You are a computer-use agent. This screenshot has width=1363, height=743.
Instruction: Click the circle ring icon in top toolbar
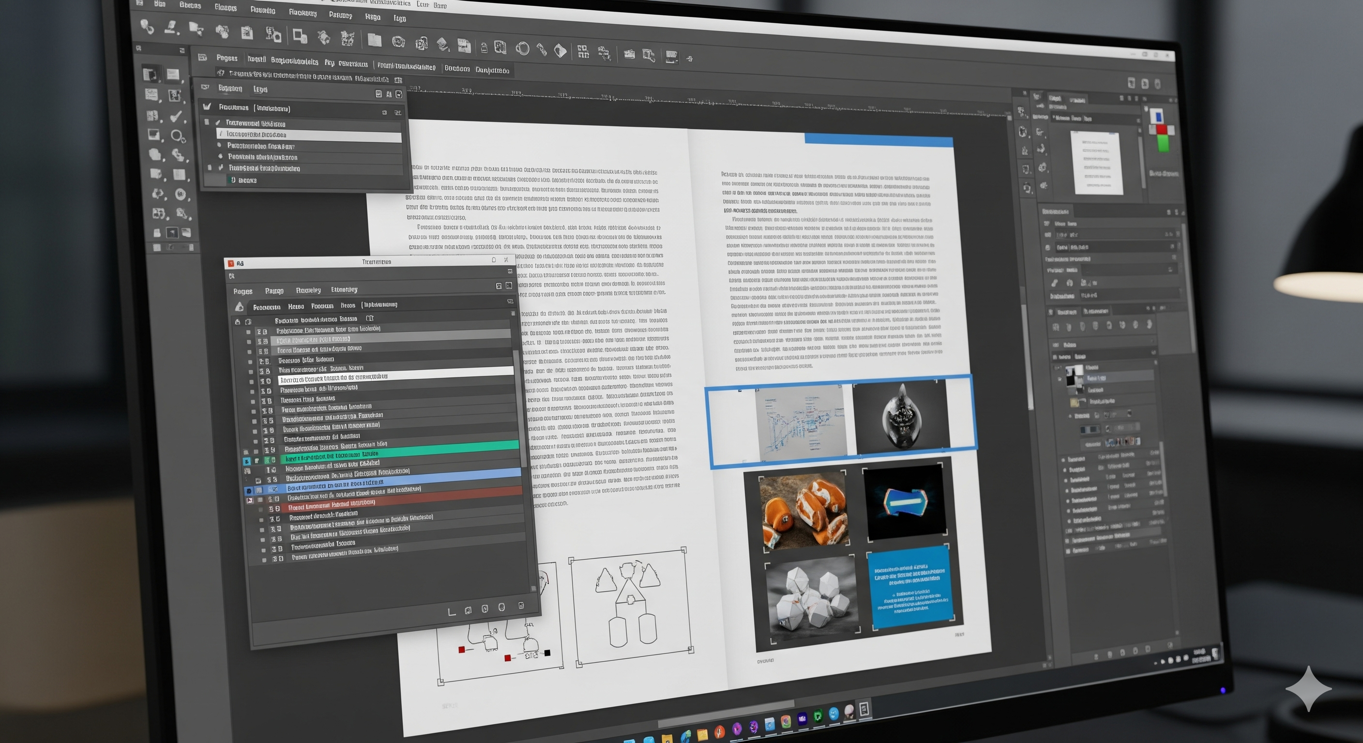522,49
